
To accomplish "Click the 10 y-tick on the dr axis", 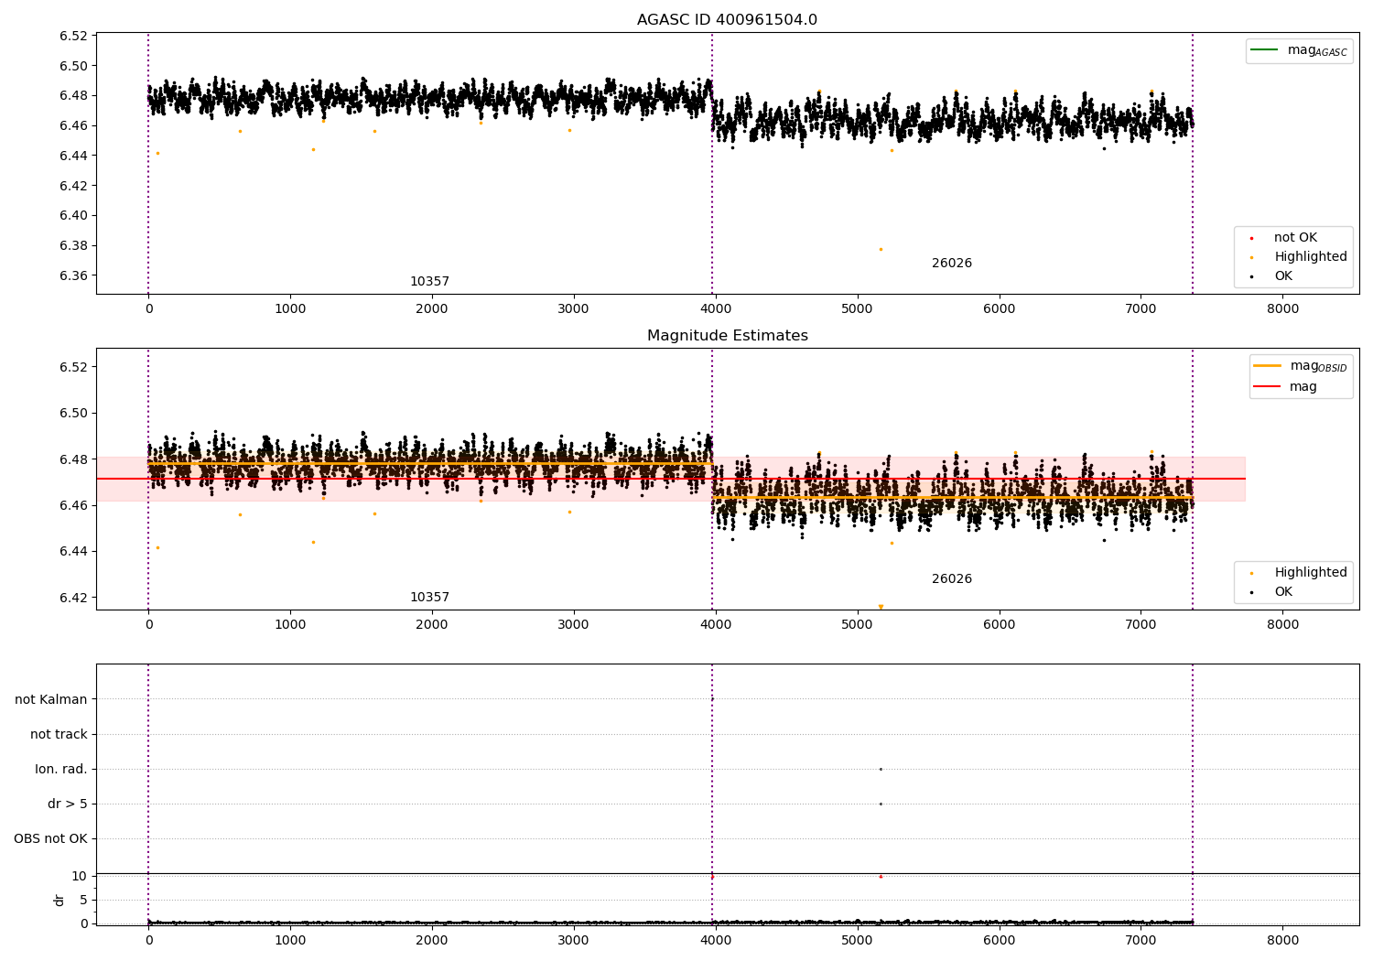I will coord(80,876).
